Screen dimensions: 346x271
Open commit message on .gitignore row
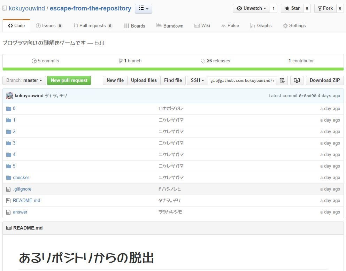click(x=170, y=189)
